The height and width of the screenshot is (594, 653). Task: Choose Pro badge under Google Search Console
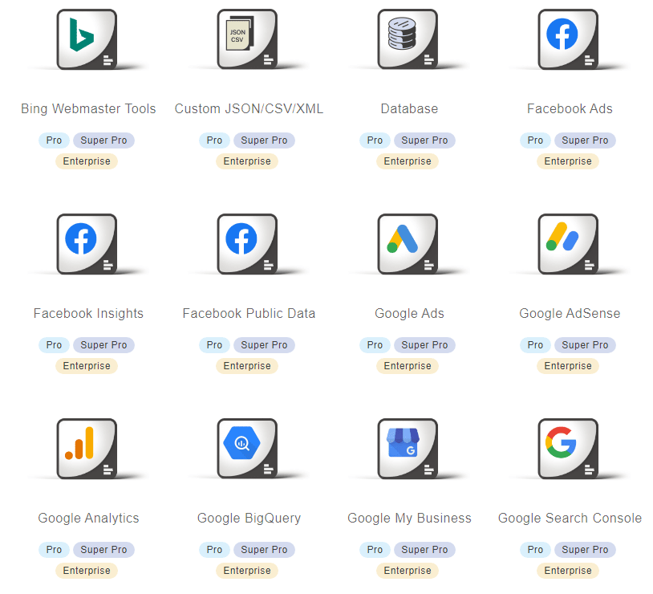tap(535, 550)
